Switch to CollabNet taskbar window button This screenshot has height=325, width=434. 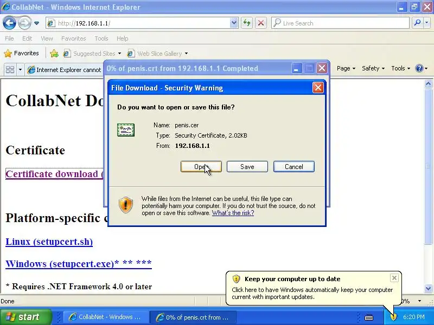coord(106,317)
